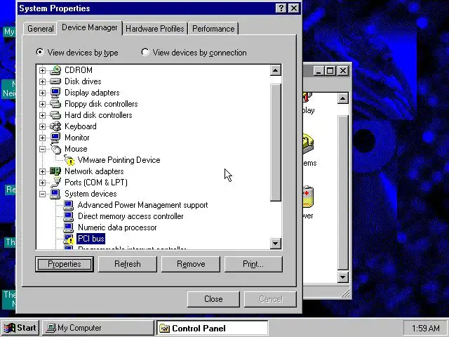
Task: Select the Network adapters label
Action: (94, 171)
